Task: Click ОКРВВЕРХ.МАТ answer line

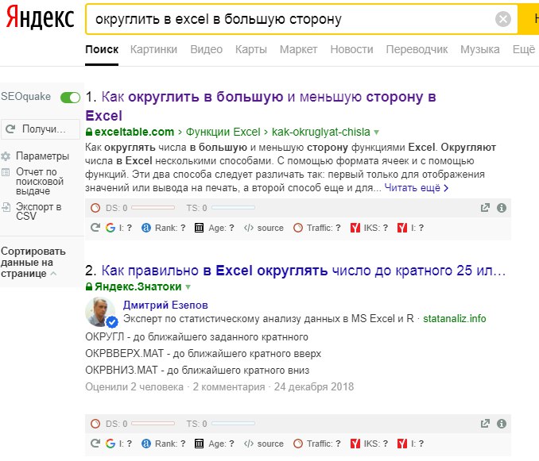Action: pos(204,354)
